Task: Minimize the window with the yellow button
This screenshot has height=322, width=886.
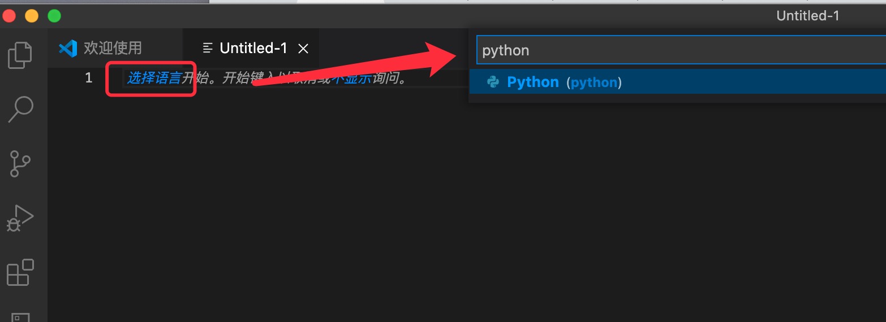Action: [x=32, y=16]
